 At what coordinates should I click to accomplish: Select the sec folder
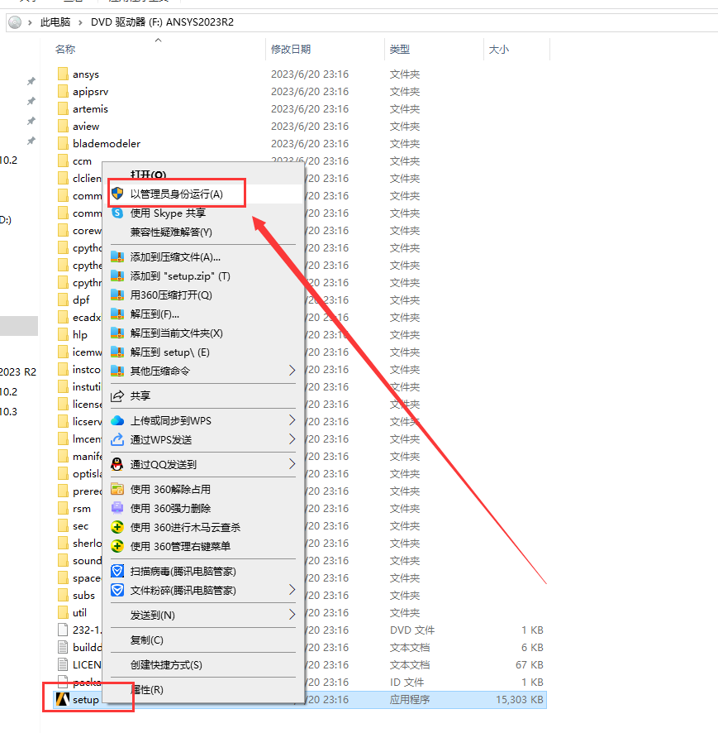click(x=80, y=526)
